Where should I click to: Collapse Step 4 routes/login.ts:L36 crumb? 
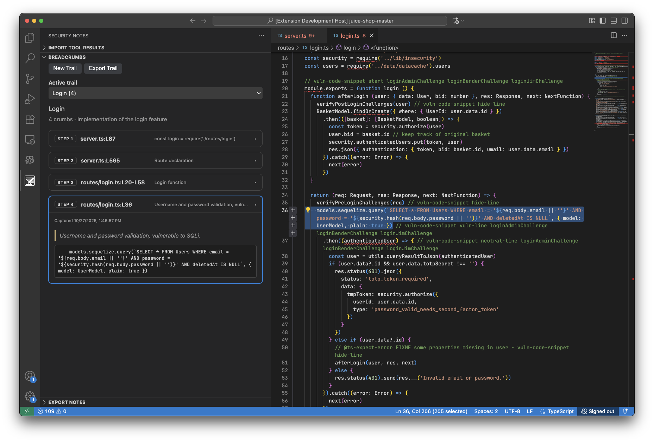[155, 204]
